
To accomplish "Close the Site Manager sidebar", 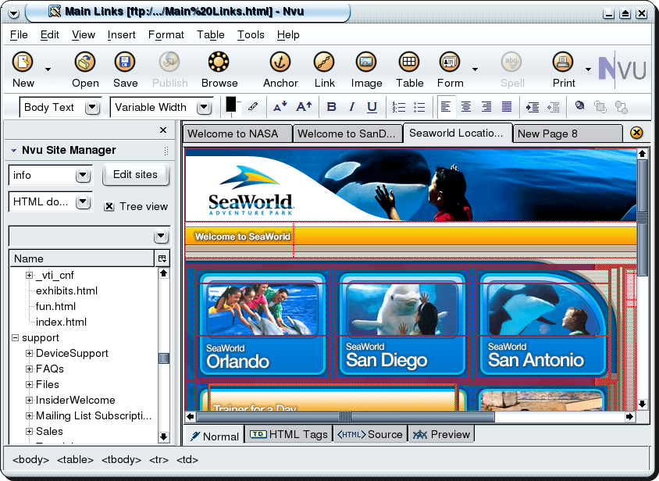I will 163,130.
